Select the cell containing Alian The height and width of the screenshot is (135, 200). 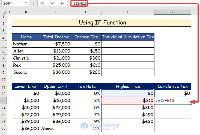coord(26,51)
